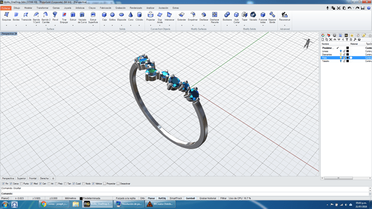
Task: Switch to the Superior viewport tab
Action: pos(22,178)
